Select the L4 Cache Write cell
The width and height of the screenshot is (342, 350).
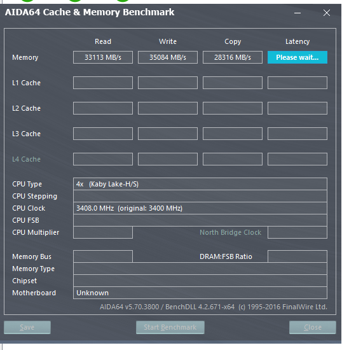168,159
